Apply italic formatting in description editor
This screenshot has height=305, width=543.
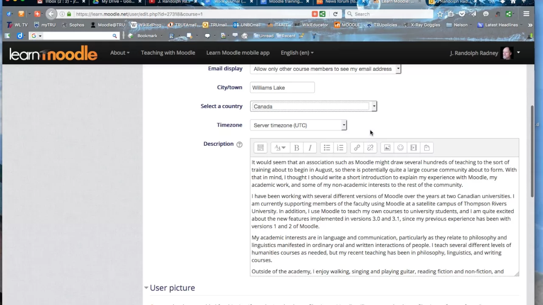[x=310, y=148]
